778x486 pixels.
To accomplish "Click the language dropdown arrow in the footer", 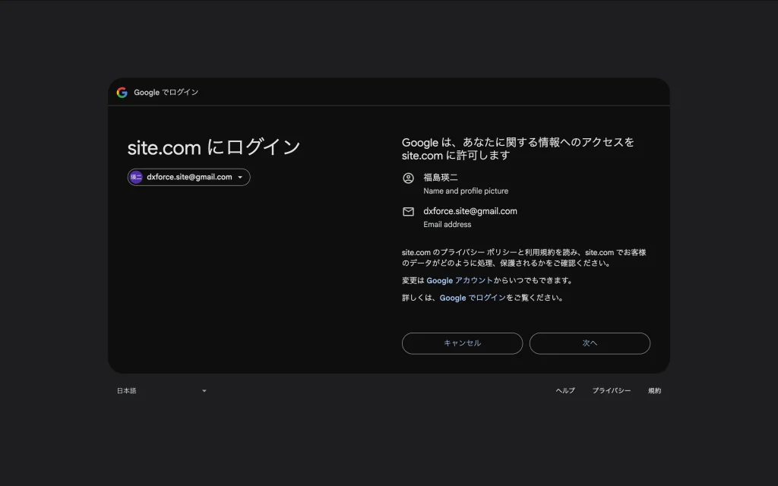I will [204, 391].
